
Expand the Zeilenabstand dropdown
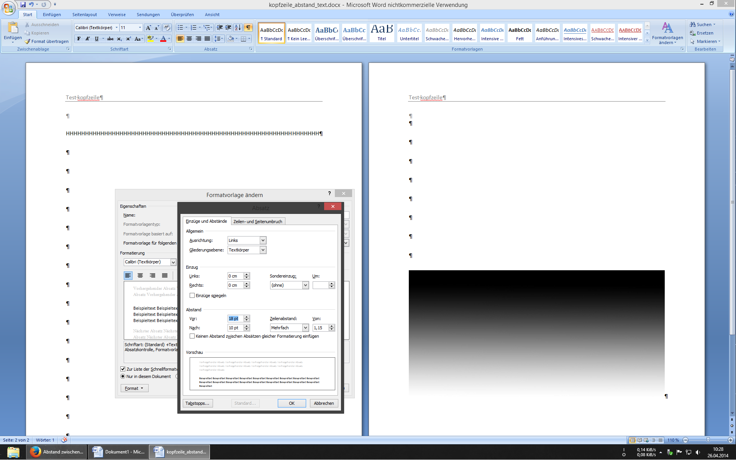point(305,328)
